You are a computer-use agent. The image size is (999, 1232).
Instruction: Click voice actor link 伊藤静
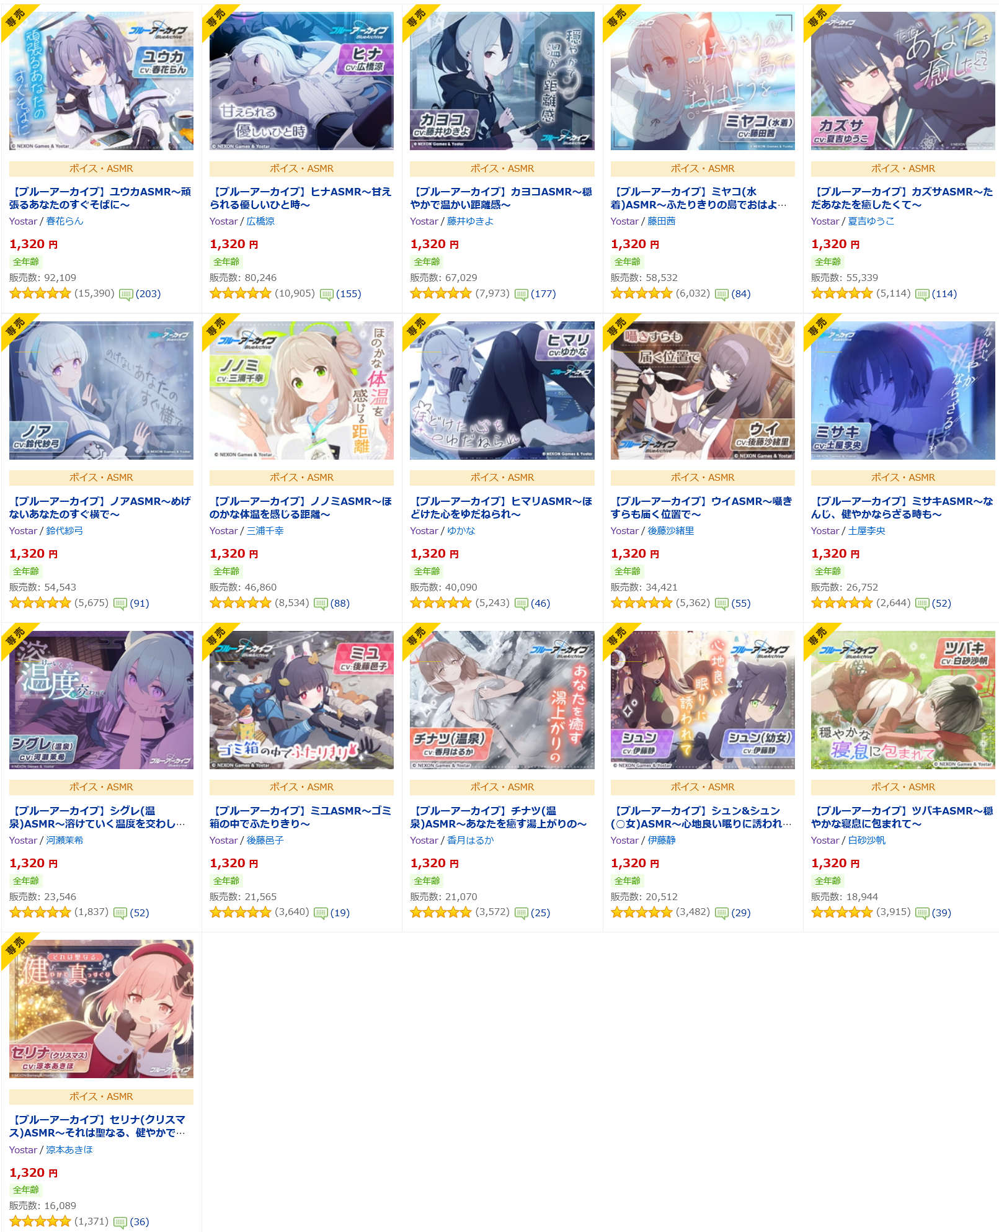[x=662, y=841]
